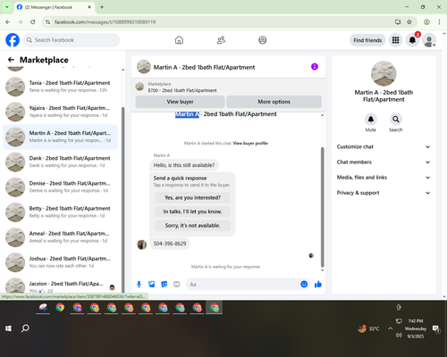Send a voice clip with microphone icon

[139, 285]
